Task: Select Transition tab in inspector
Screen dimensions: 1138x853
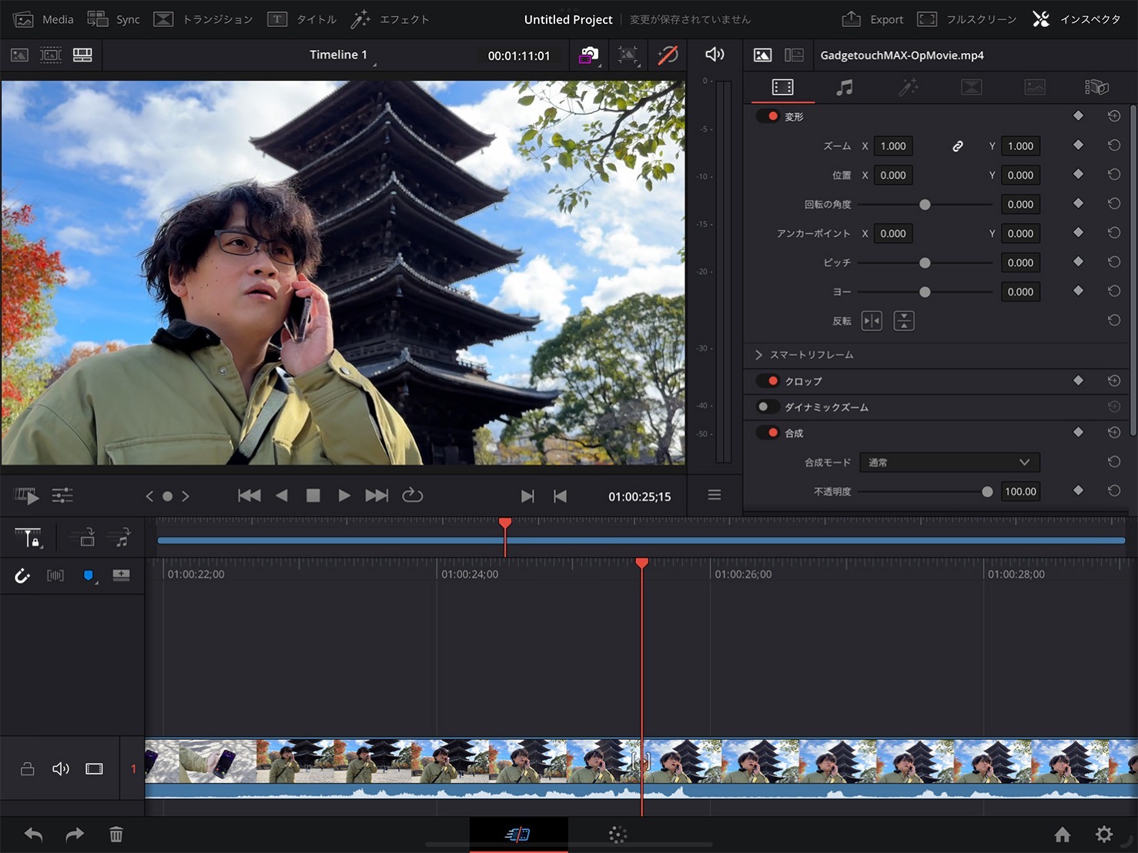Action: 972,87
